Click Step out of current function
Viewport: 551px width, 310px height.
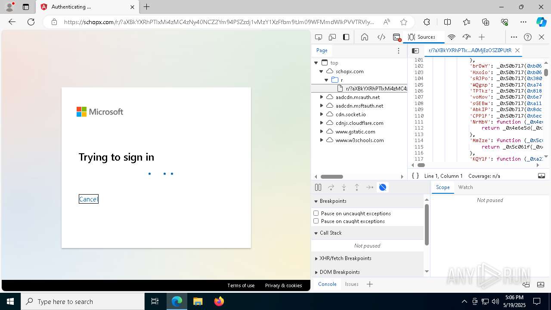click(x=357, y=187)
